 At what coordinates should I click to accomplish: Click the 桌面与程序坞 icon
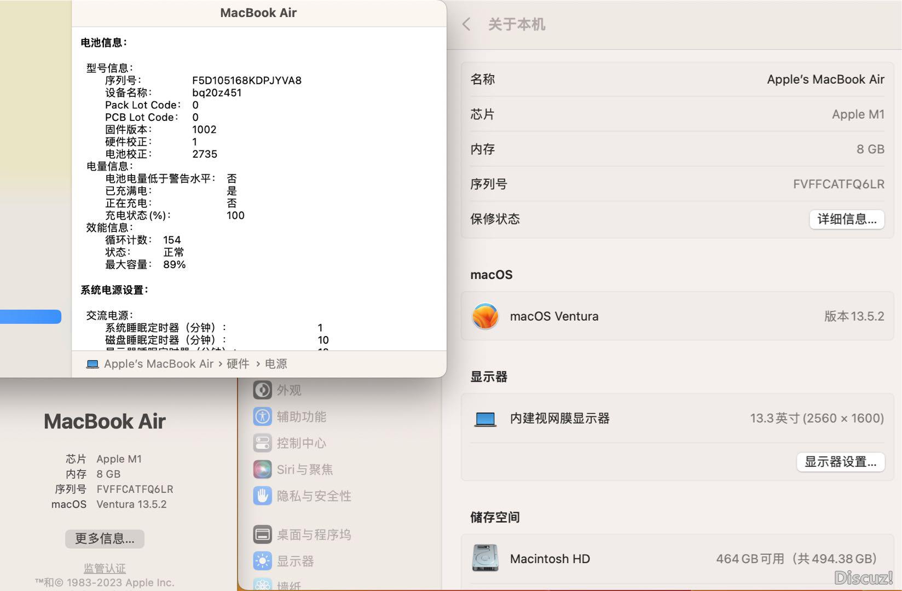pyautogui.click(x=263, y=535)
